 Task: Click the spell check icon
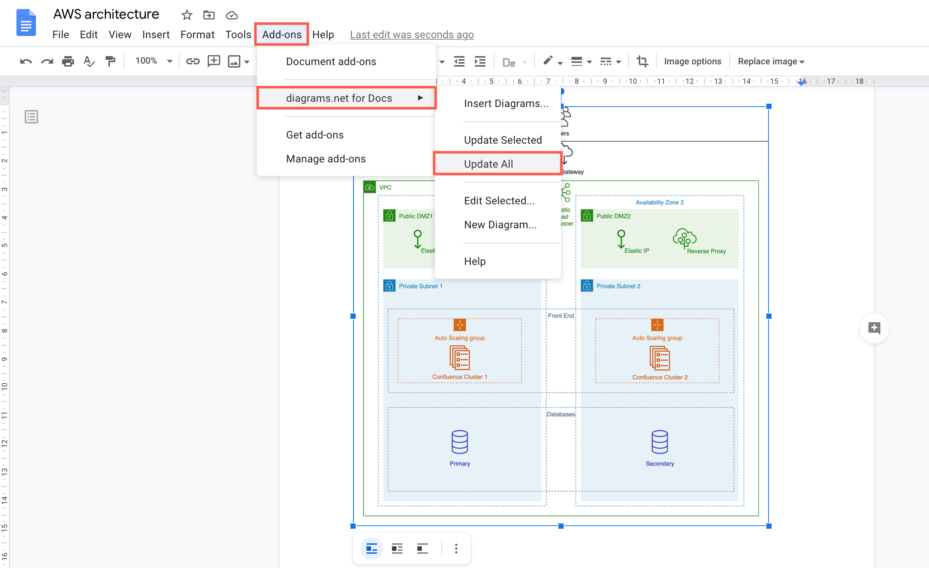(89, 61)
